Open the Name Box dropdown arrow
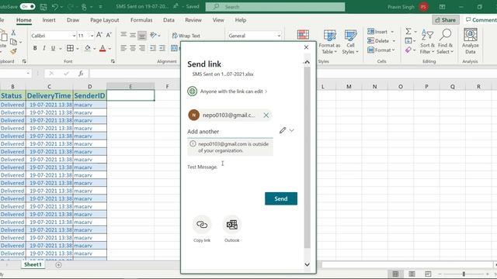The width and height of the screenshot is (497, 279). 28,74
